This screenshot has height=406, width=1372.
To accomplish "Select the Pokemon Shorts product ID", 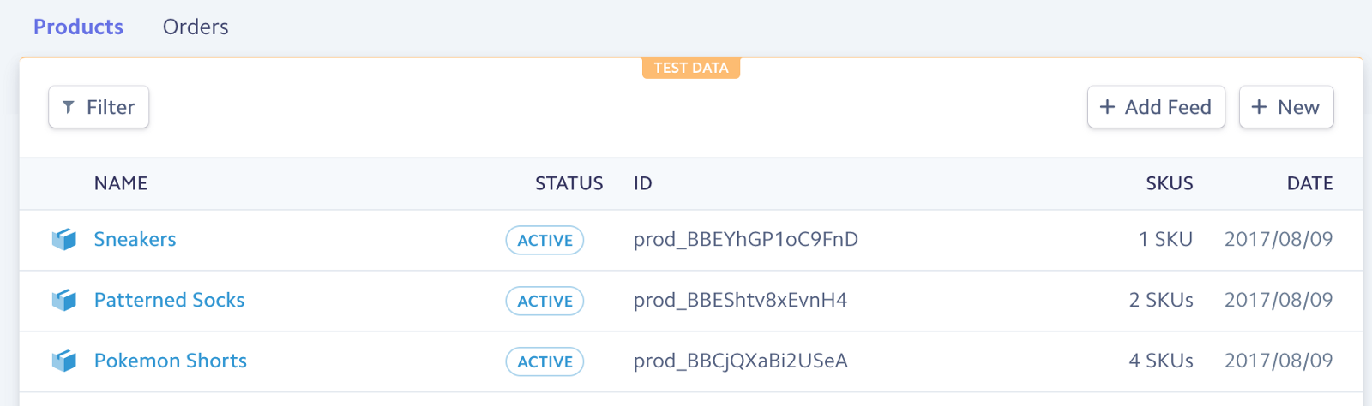I will pyautogui.click(x=740, y=361).
